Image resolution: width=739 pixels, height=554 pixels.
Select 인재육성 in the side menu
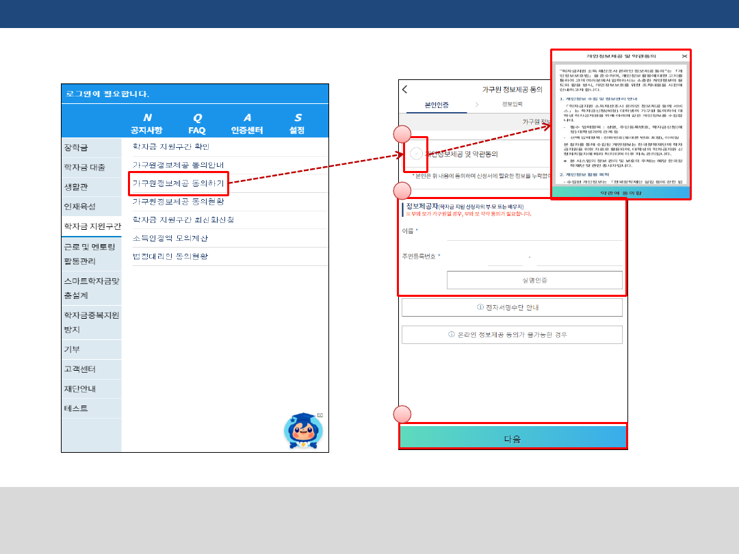[x=92, y=207]
